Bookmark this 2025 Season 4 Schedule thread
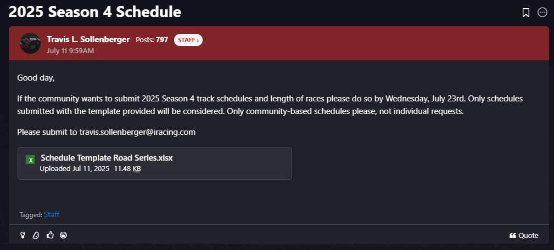This screenshot has width=554, height=250. [526, 13]
